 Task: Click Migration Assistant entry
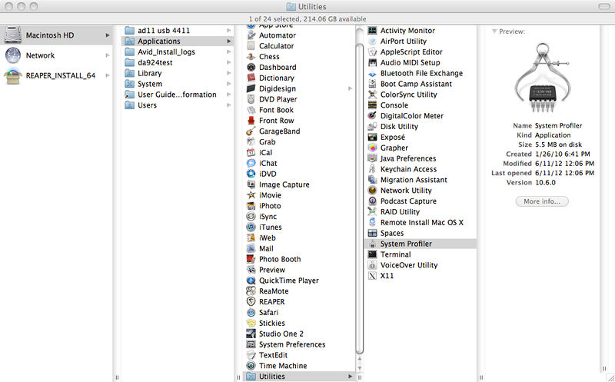414,180
